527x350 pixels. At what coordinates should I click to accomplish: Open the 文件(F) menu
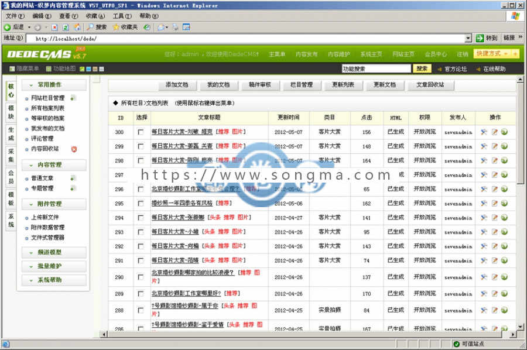click(15, 16)
